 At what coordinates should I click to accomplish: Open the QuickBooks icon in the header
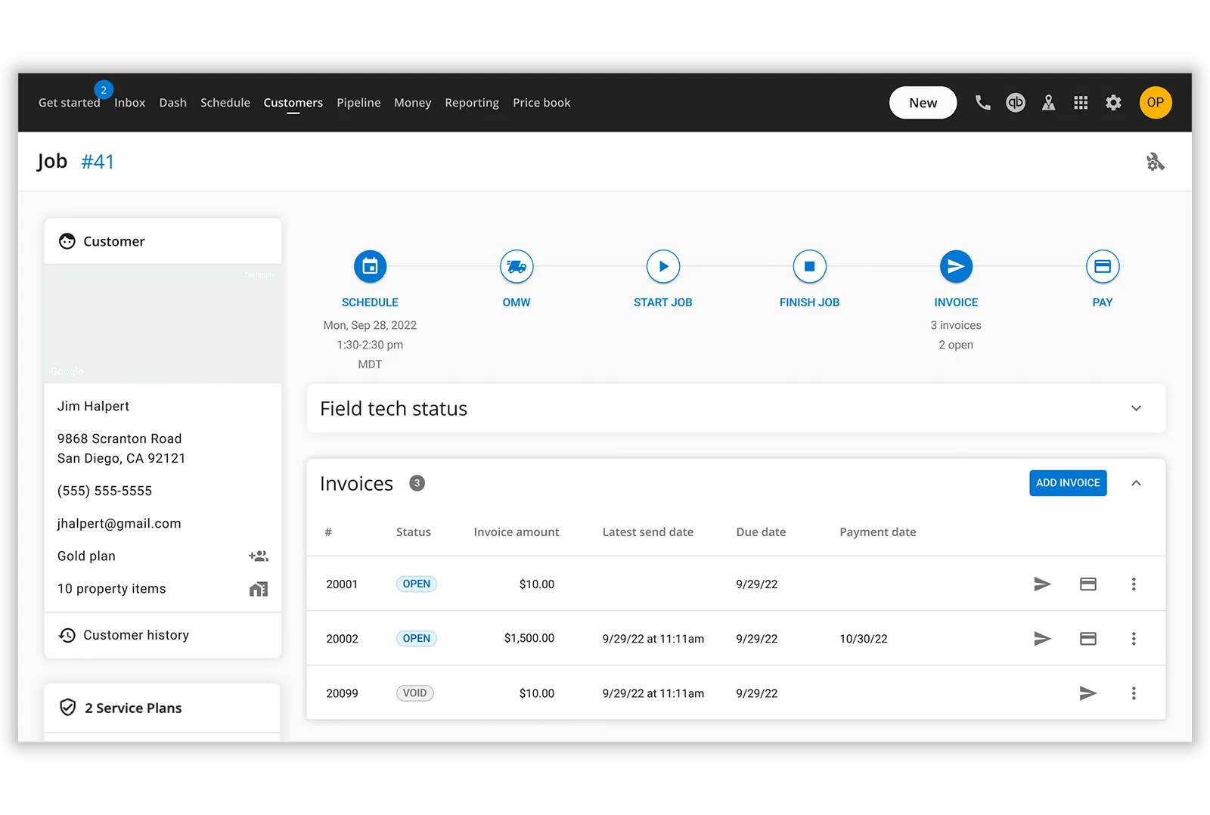tap(1016, 103)
